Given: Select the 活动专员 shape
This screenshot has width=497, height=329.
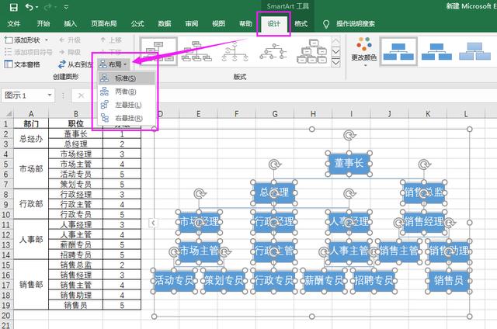Looking at the screenshot, I should pos(174,280).
